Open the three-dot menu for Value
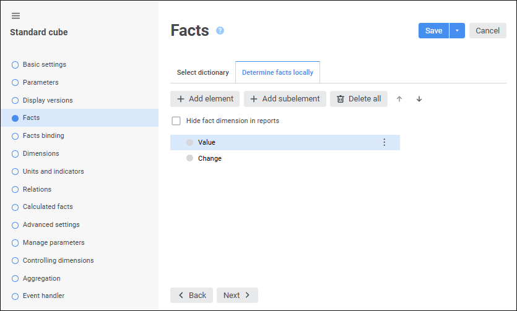The width and height of the screenshot is (517, 311). pos(384,142)
